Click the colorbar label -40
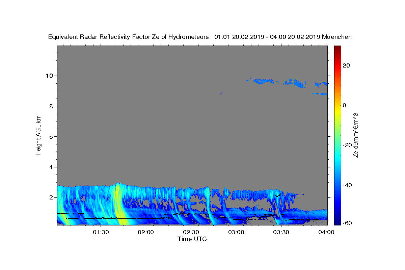This screenshot has width=405, height=270. (x=347, y=185)
